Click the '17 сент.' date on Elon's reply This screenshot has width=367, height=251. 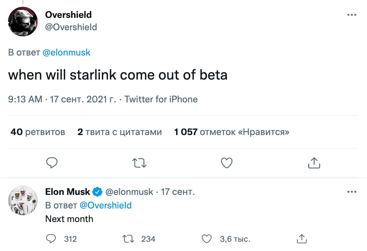point(178,191)
